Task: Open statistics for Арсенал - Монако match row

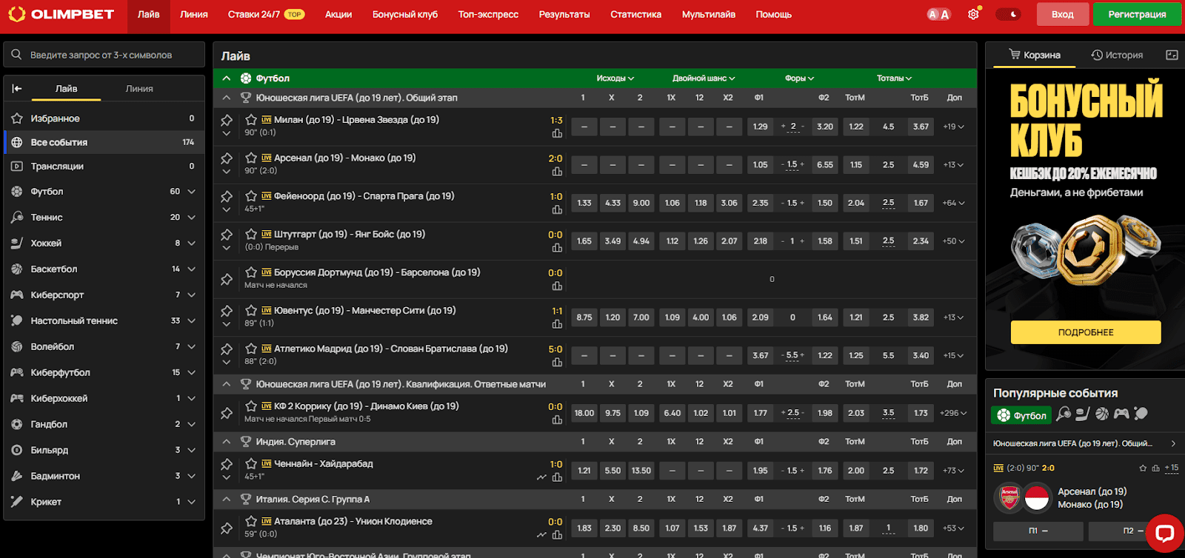Action: 557,172
